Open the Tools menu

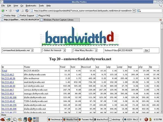pos(41,5)
